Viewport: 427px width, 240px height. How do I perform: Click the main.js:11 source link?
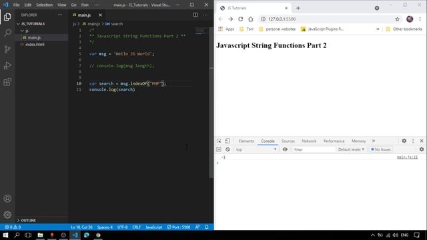tap(407, 157)
